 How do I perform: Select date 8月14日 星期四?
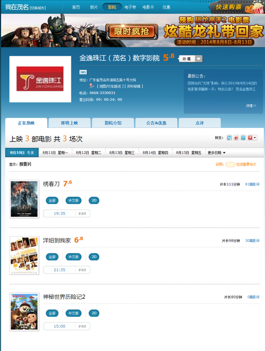[155, 153]
